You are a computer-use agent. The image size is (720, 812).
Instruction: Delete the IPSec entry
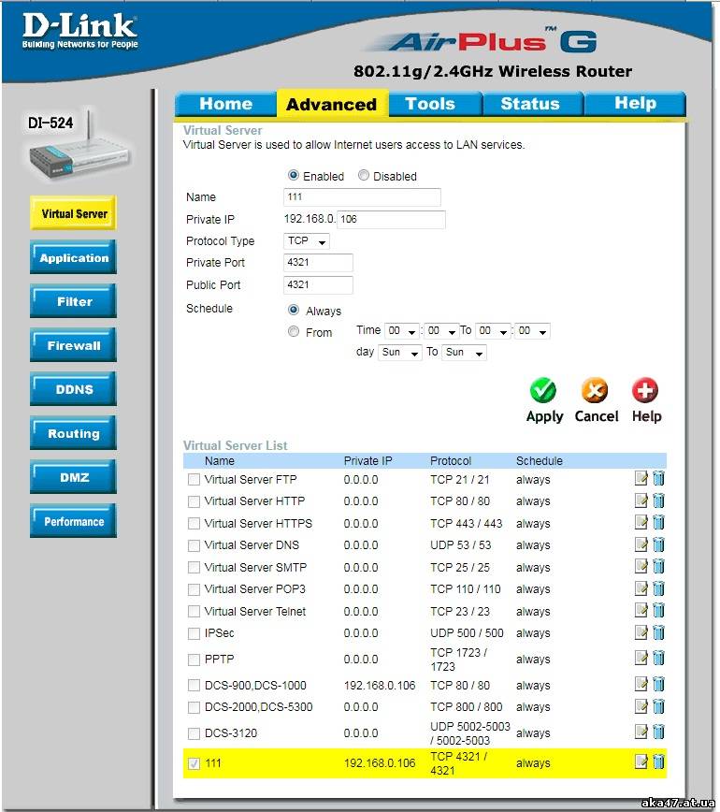click(658, 632)
